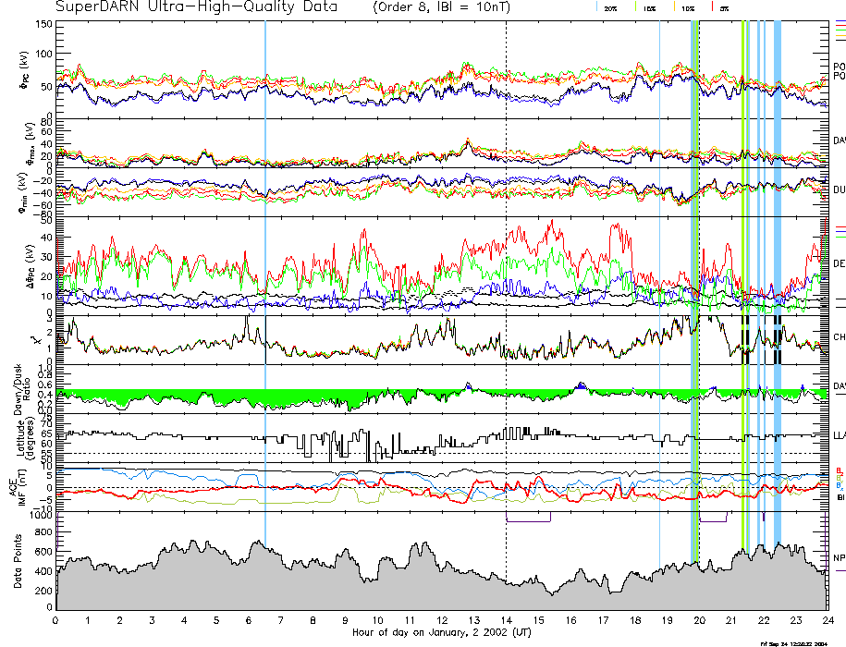846x647 pixels.
Task: Click the generation timestamp at bottom right
Action: [x=793, y=643]
